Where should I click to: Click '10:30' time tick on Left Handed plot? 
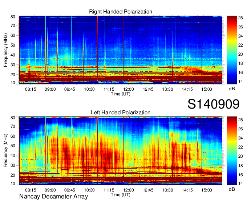point(89,190)
